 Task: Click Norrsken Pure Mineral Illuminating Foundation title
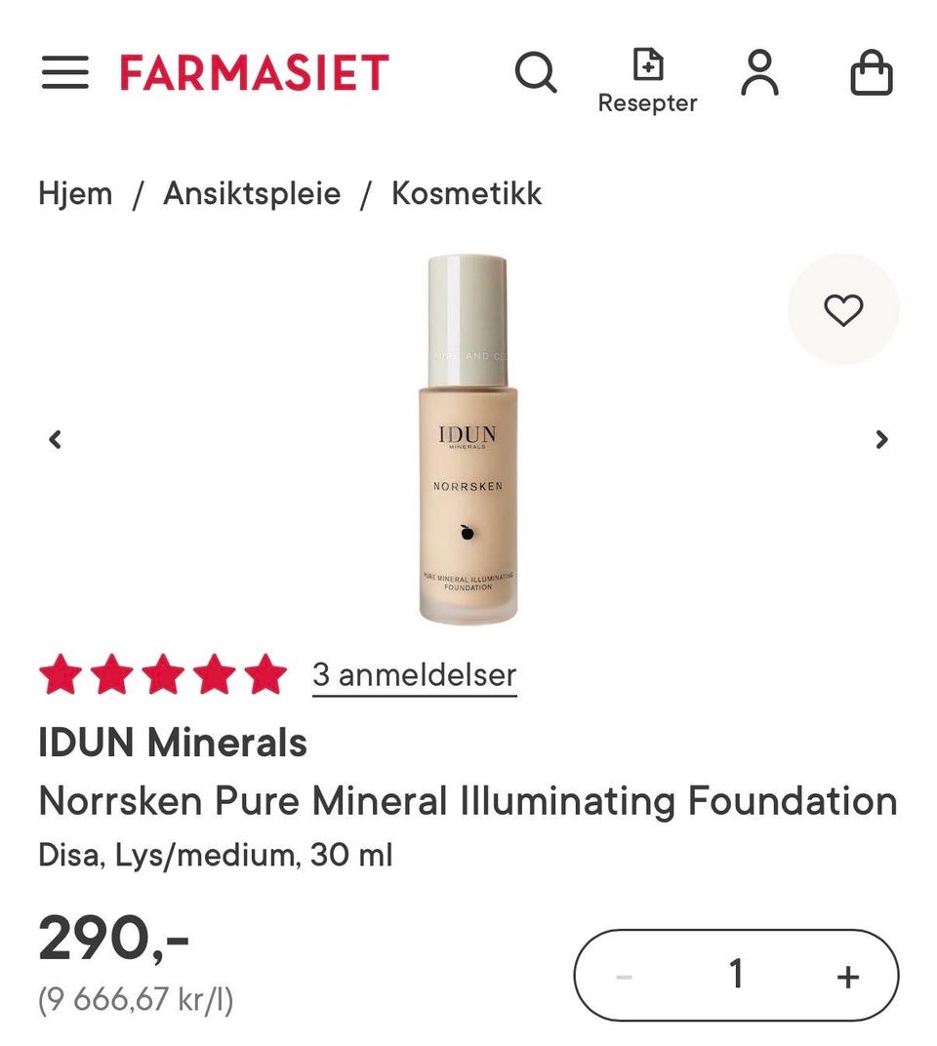click(468, 801)
